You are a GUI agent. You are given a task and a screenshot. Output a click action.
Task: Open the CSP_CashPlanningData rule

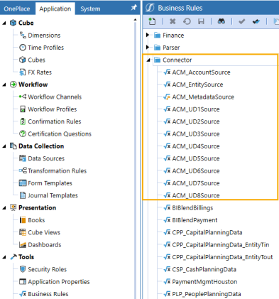click(204, 269)
